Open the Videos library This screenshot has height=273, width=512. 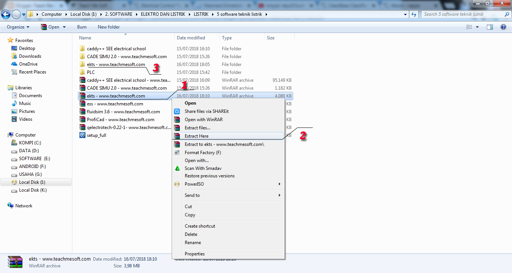(26, 119)
